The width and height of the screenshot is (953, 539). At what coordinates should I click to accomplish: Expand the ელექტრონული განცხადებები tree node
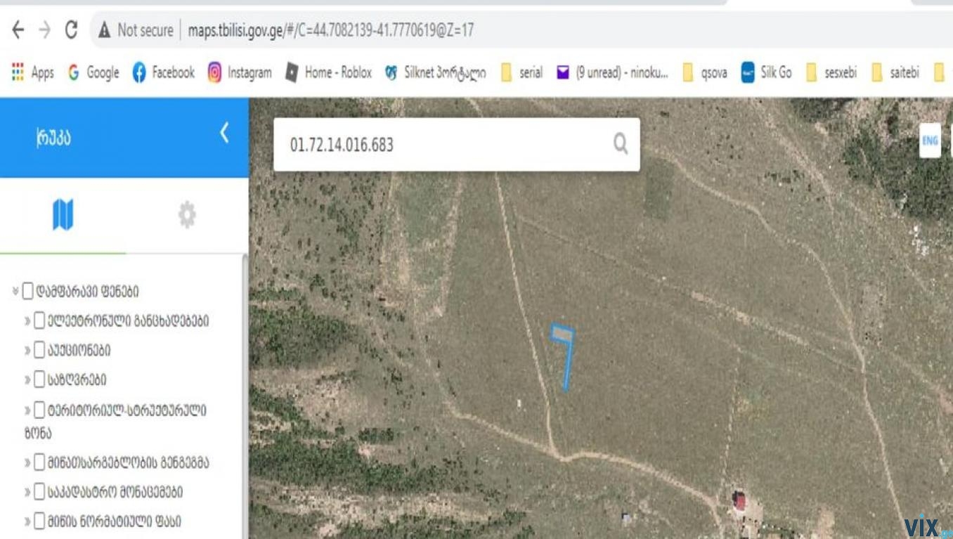coord(27,321)
